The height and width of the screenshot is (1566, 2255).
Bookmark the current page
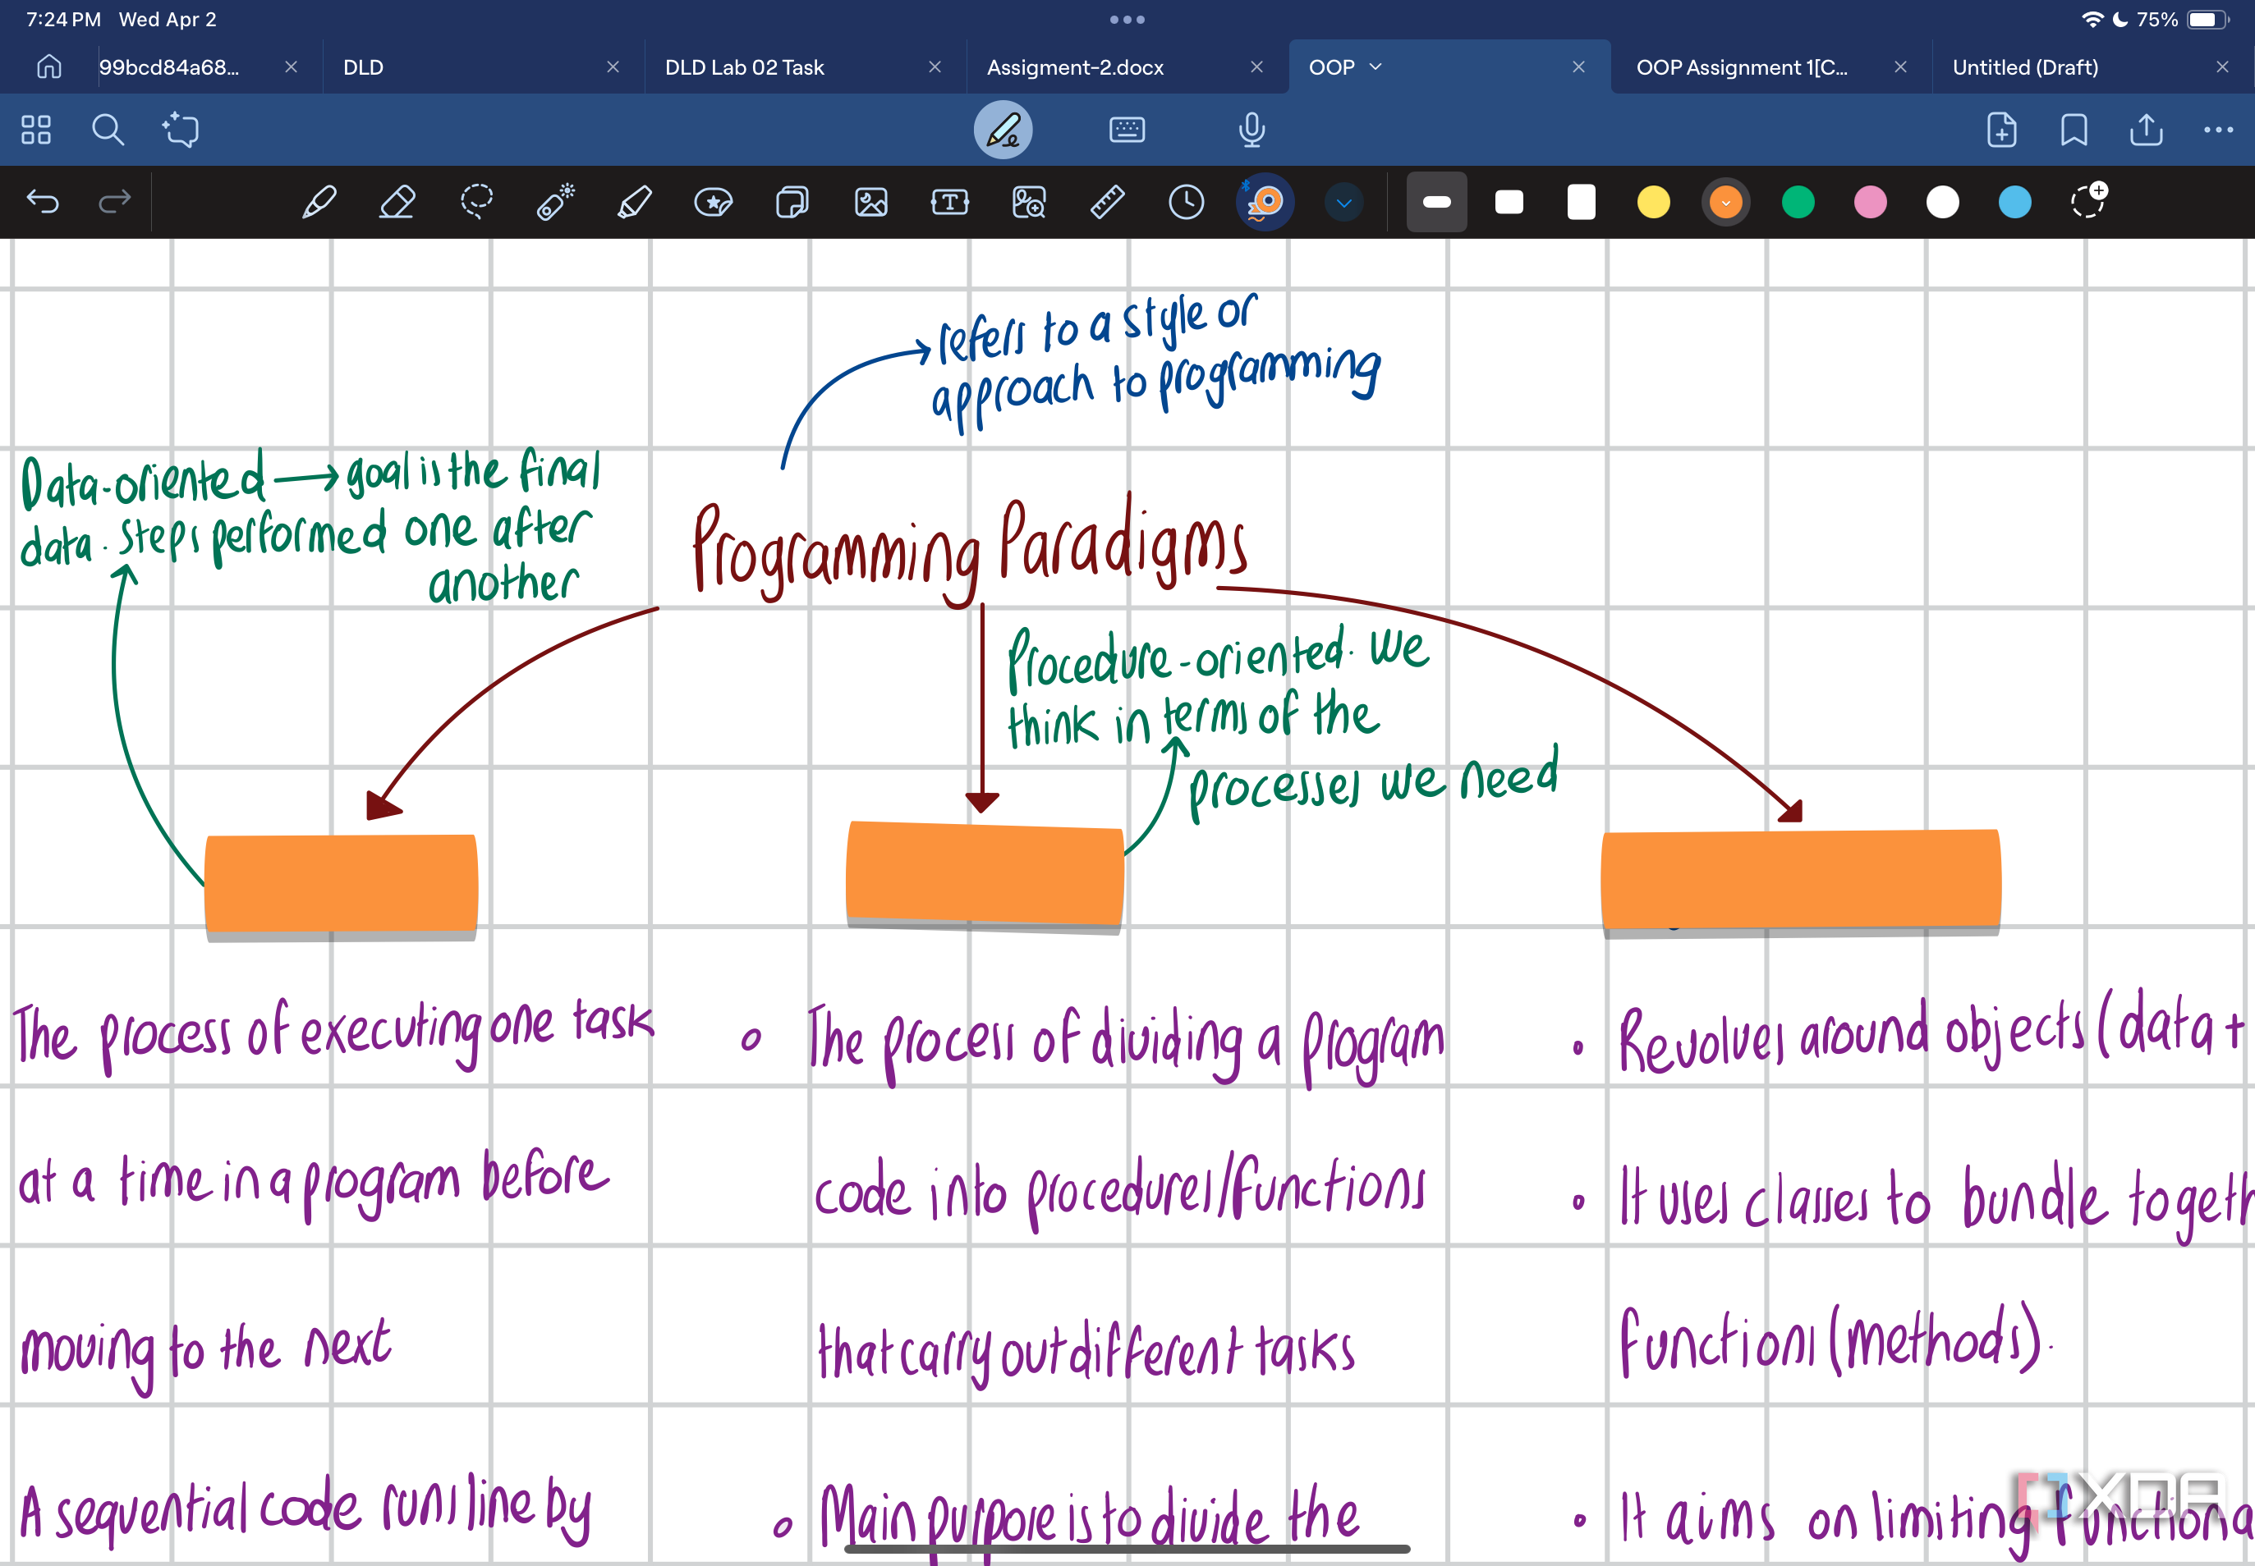tap(2074, 130)
